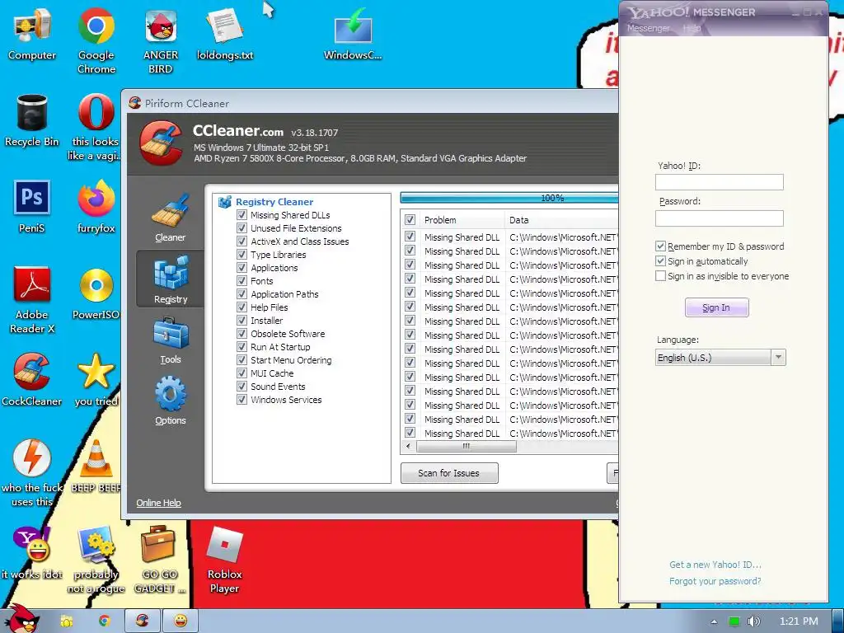844x633 pixels.
Task: Switch to CCleaner taskbar button
Action: 142,621
